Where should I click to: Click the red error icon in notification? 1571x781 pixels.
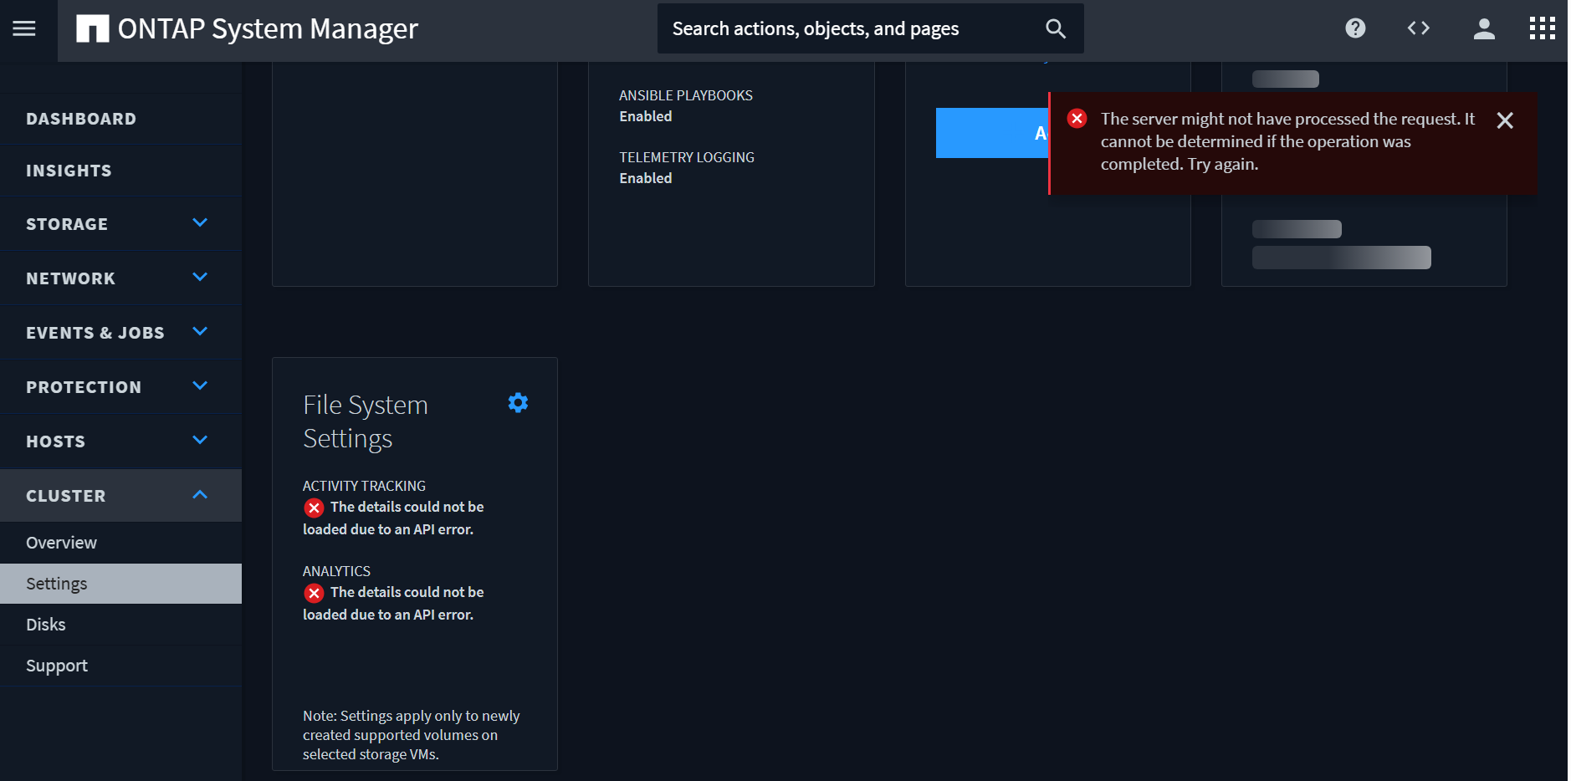[1077, 119]
